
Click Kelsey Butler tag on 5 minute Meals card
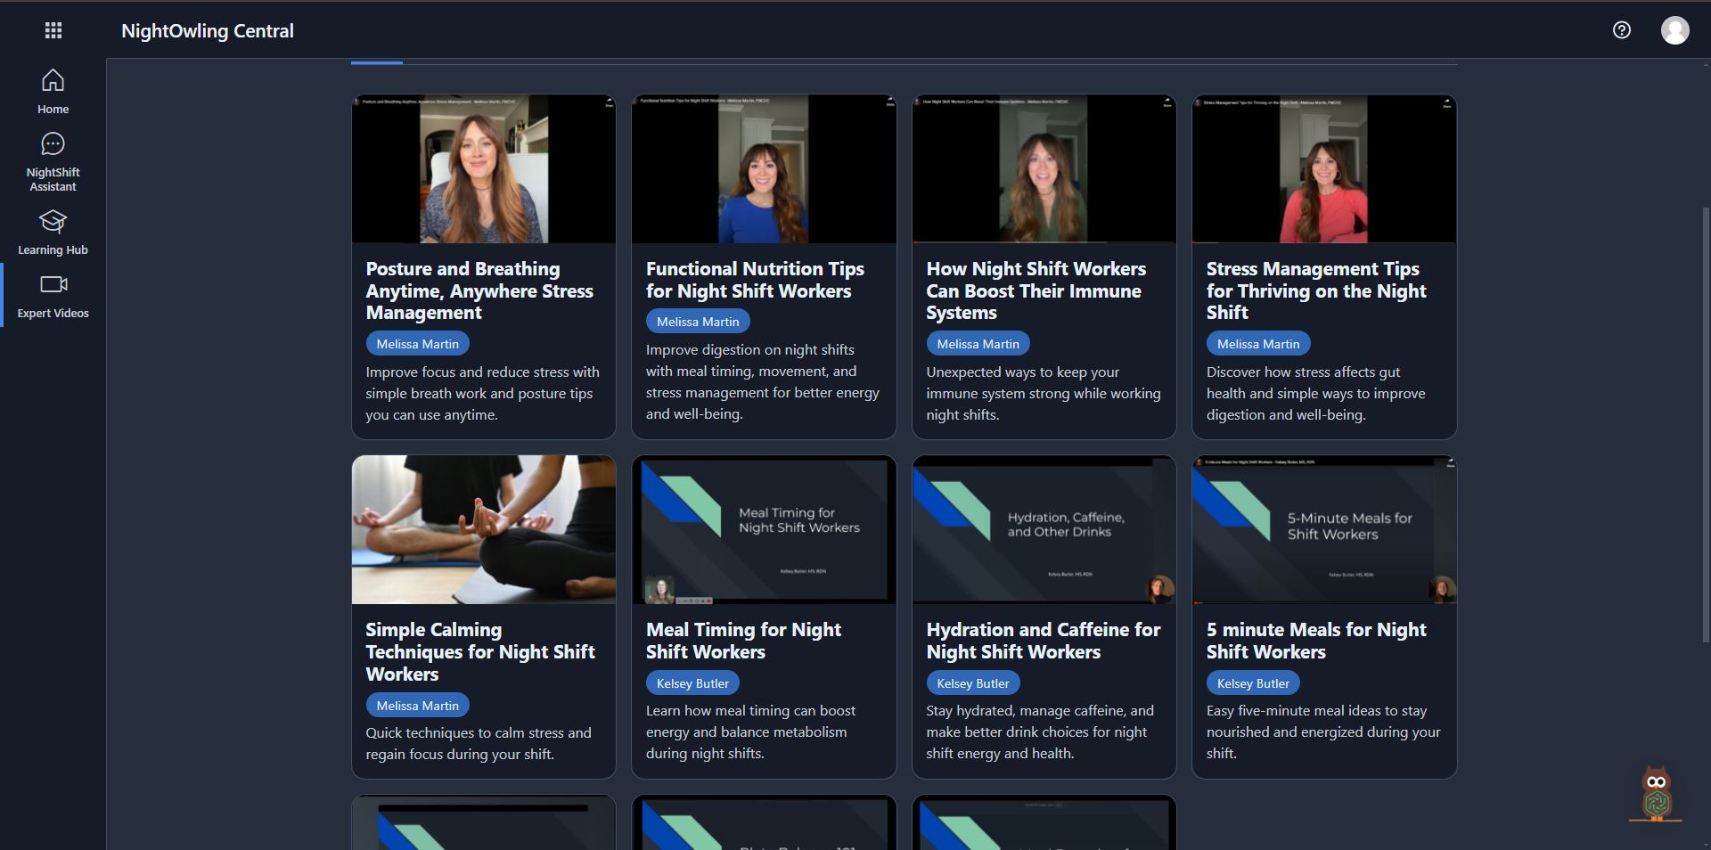1253,683
